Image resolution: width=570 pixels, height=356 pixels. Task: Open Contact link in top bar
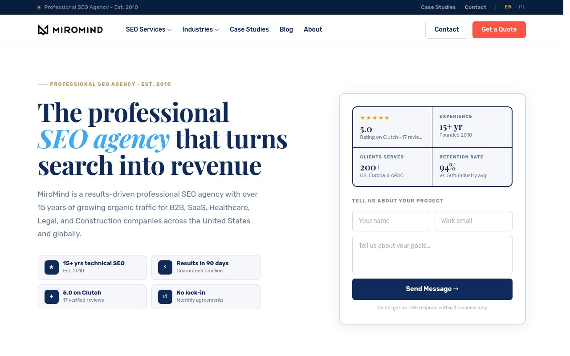coord(476,7)
